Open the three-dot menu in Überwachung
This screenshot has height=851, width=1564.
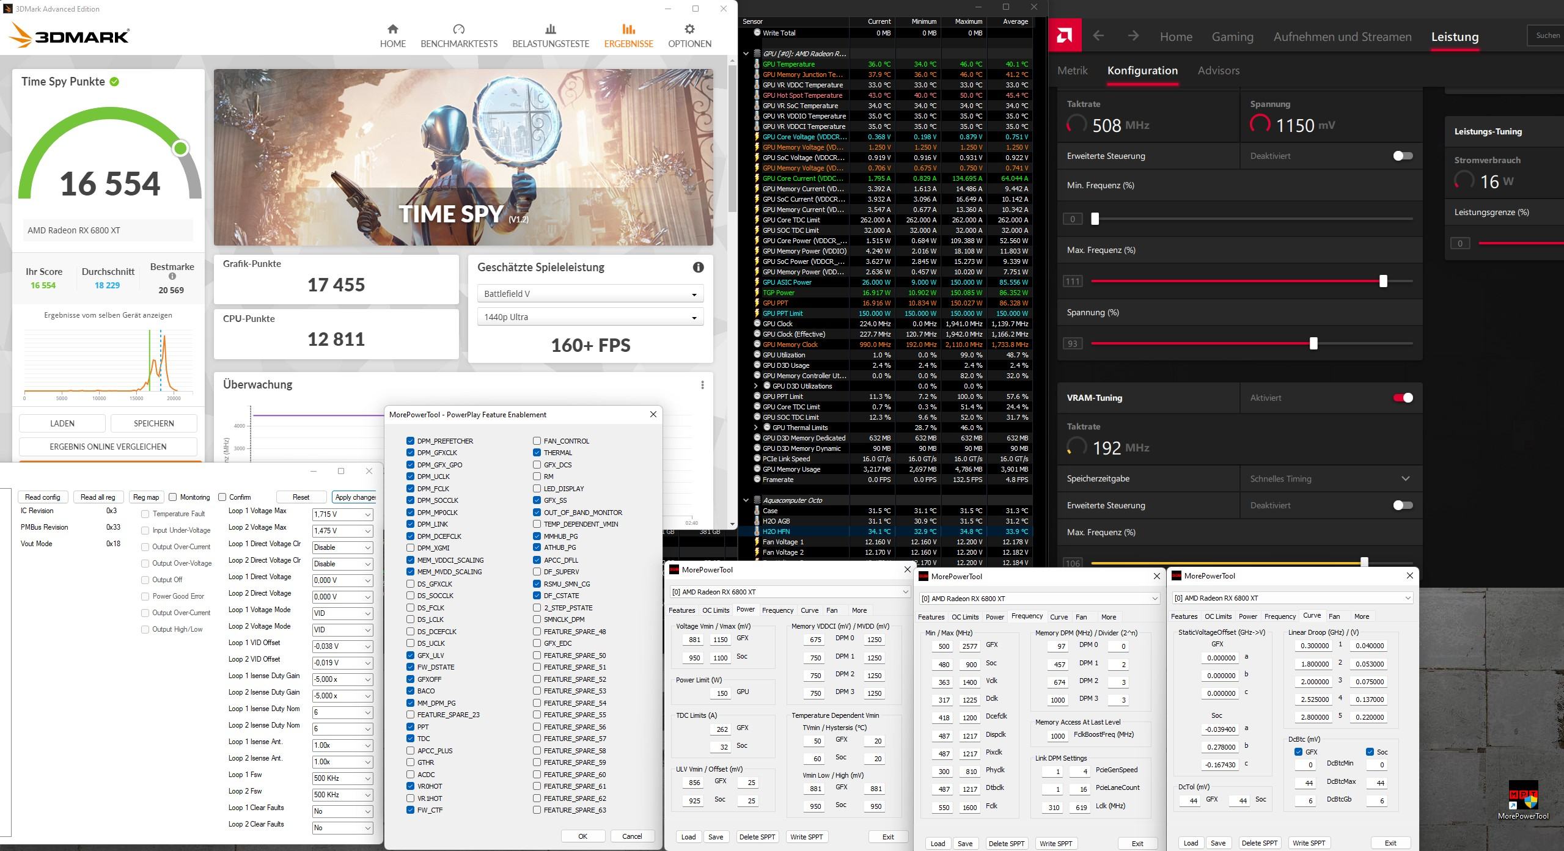pos(702,385)
